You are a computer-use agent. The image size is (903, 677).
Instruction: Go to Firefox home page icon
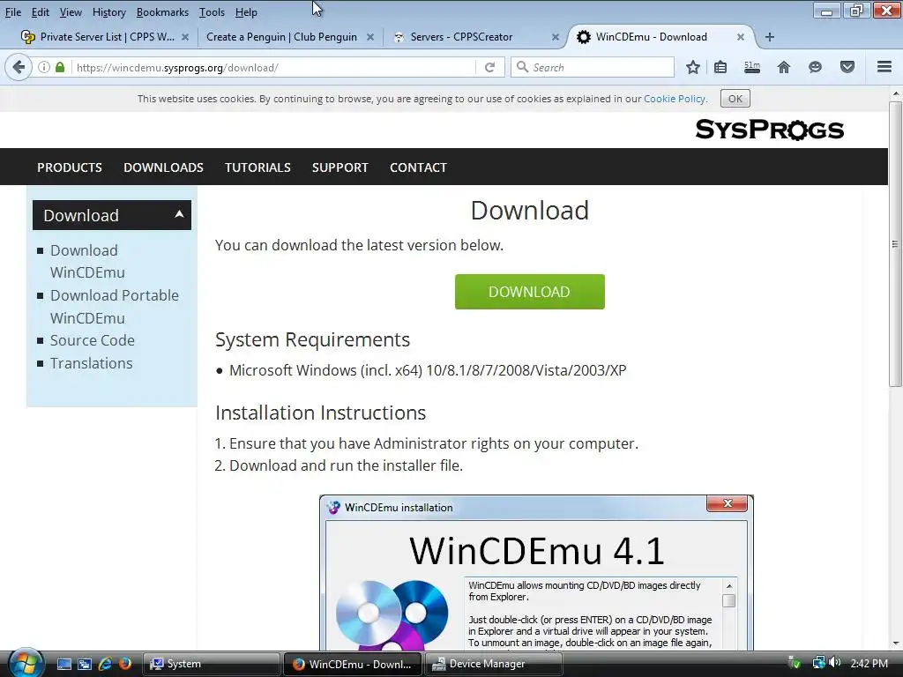(x=784, y=67)
